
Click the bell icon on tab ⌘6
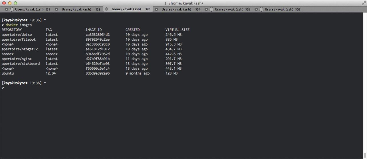(261, 9)
